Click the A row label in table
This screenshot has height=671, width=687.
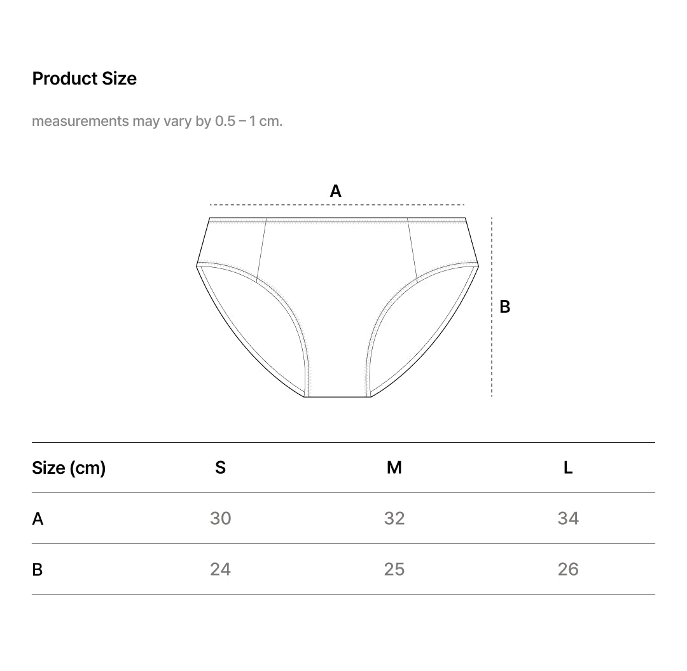click(x=38, y=518)
